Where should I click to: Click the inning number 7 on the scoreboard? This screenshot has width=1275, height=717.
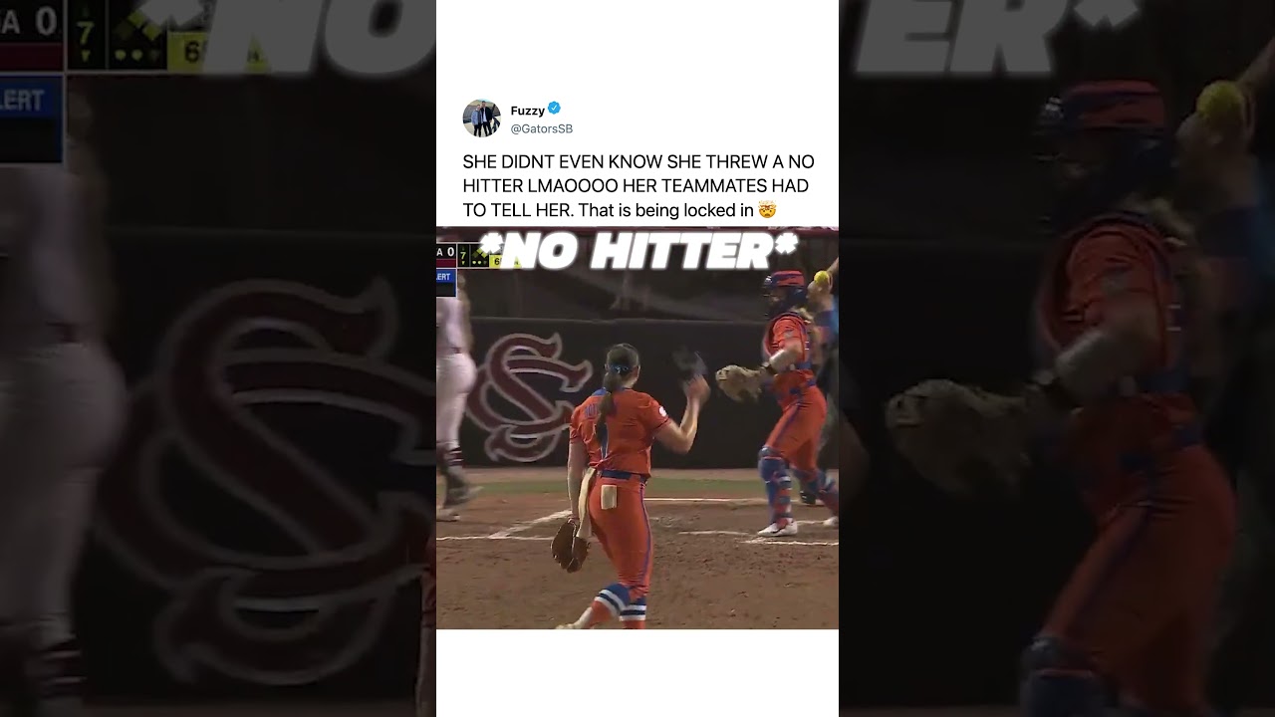pos(463,257)
